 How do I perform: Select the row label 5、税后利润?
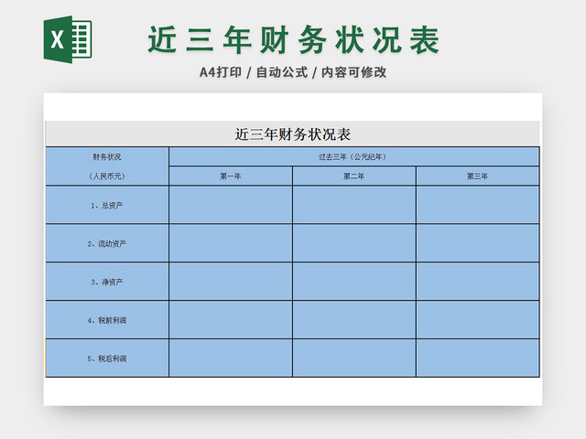click(x=107, y=358)
